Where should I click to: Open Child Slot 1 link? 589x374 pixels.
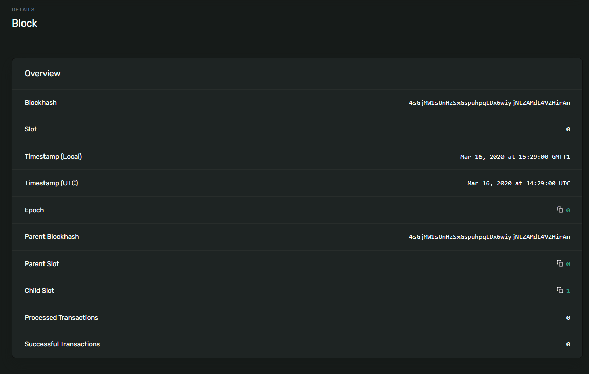(x=568, y=291)
